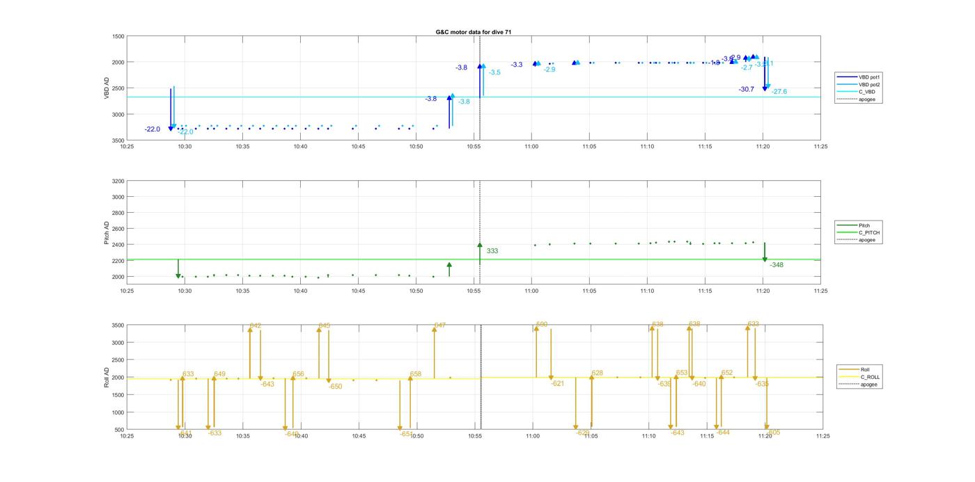The width and height of the screenshot is (975, 482).
Task: Click the '10:45' x-tick under the VBD plot
Action: coord(358,147)
